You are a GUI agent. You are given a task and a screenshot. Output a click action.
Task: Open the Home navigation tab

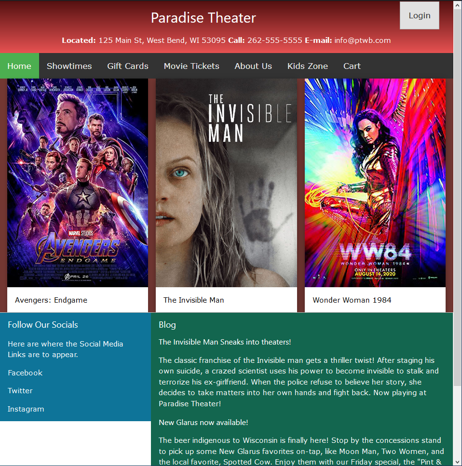pyautogui.click(x=19, y=66)
